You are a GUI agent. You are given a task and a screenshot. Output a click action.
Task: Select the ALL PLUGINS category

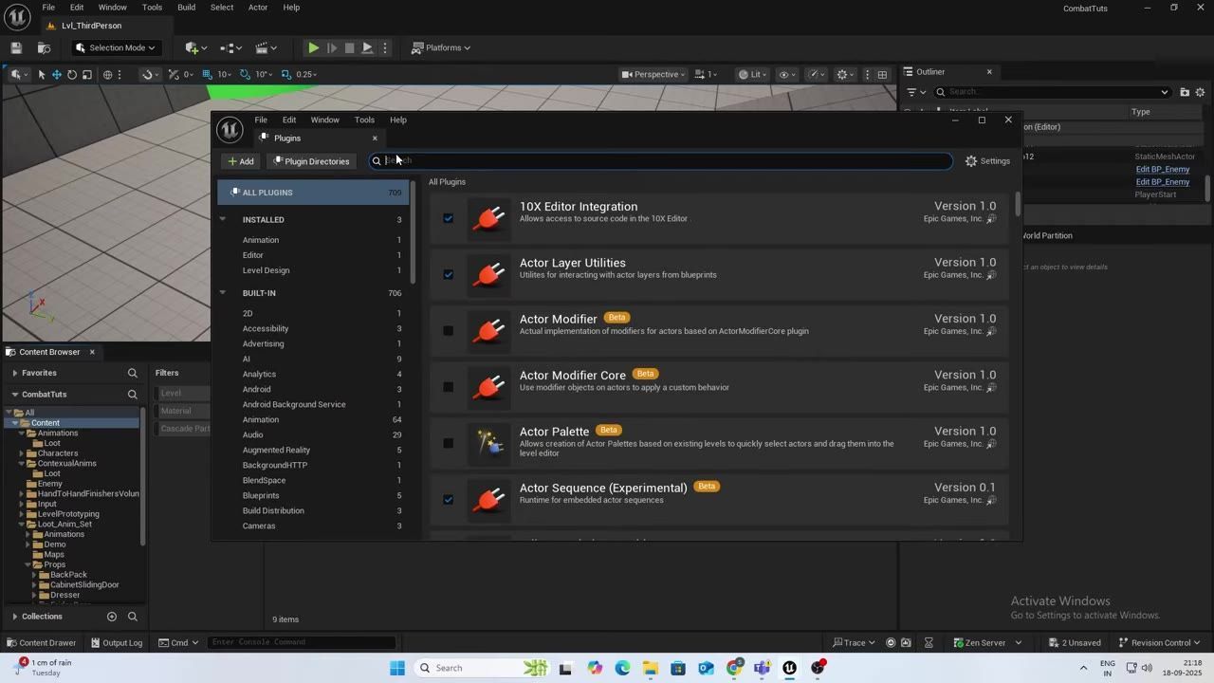pos(313,193)
